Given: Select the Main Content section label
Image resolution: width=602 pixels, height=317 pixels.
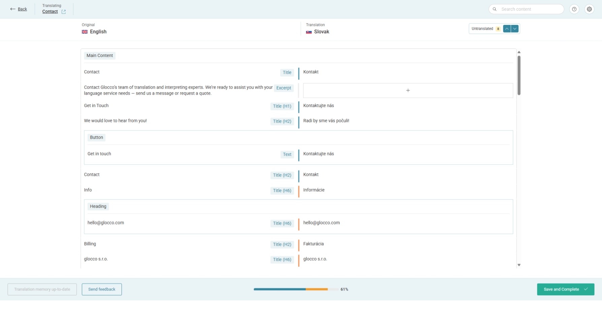Looking at the screenshot, I should (100, 56).
